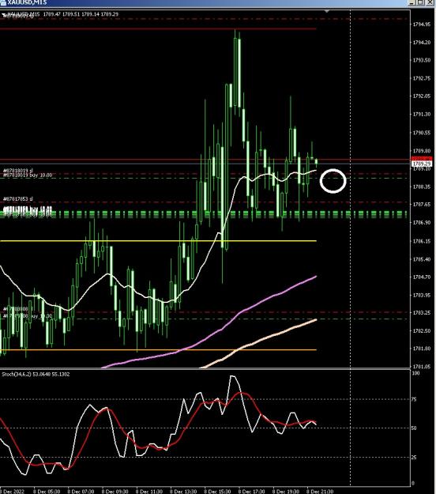Image resolution: width=436 pixels, height=494 pixels.
Task: Click the 1784.70 price scale label
Action: (422, 277)
